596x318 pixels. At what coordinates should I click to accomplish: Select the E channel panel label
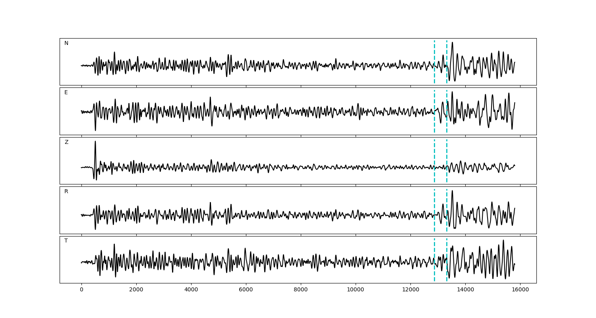(x=66, y=93)
